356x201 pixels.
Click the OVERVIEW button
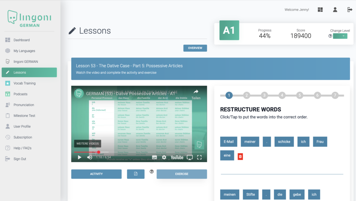point(195,48)
